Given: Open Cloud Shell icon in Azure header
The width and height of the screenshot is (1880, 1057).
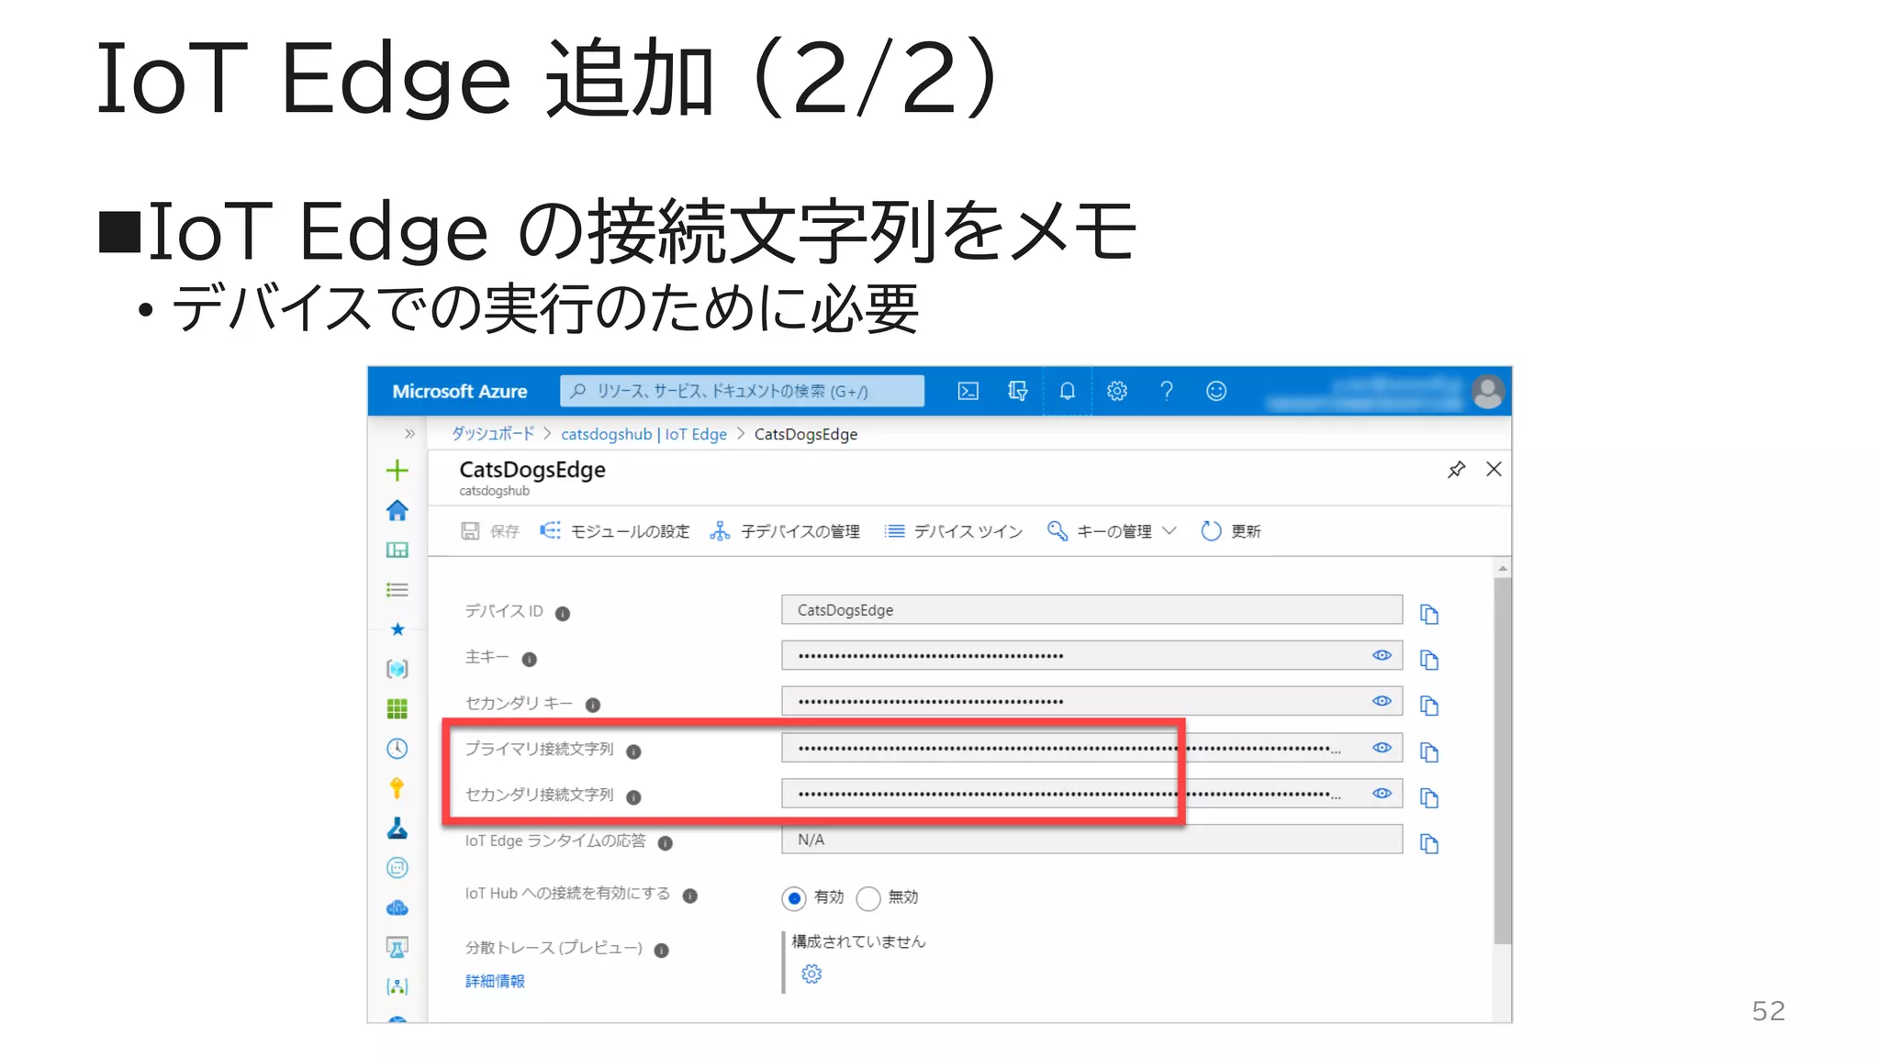Looking at the screenshot, I should click(968, 392).
